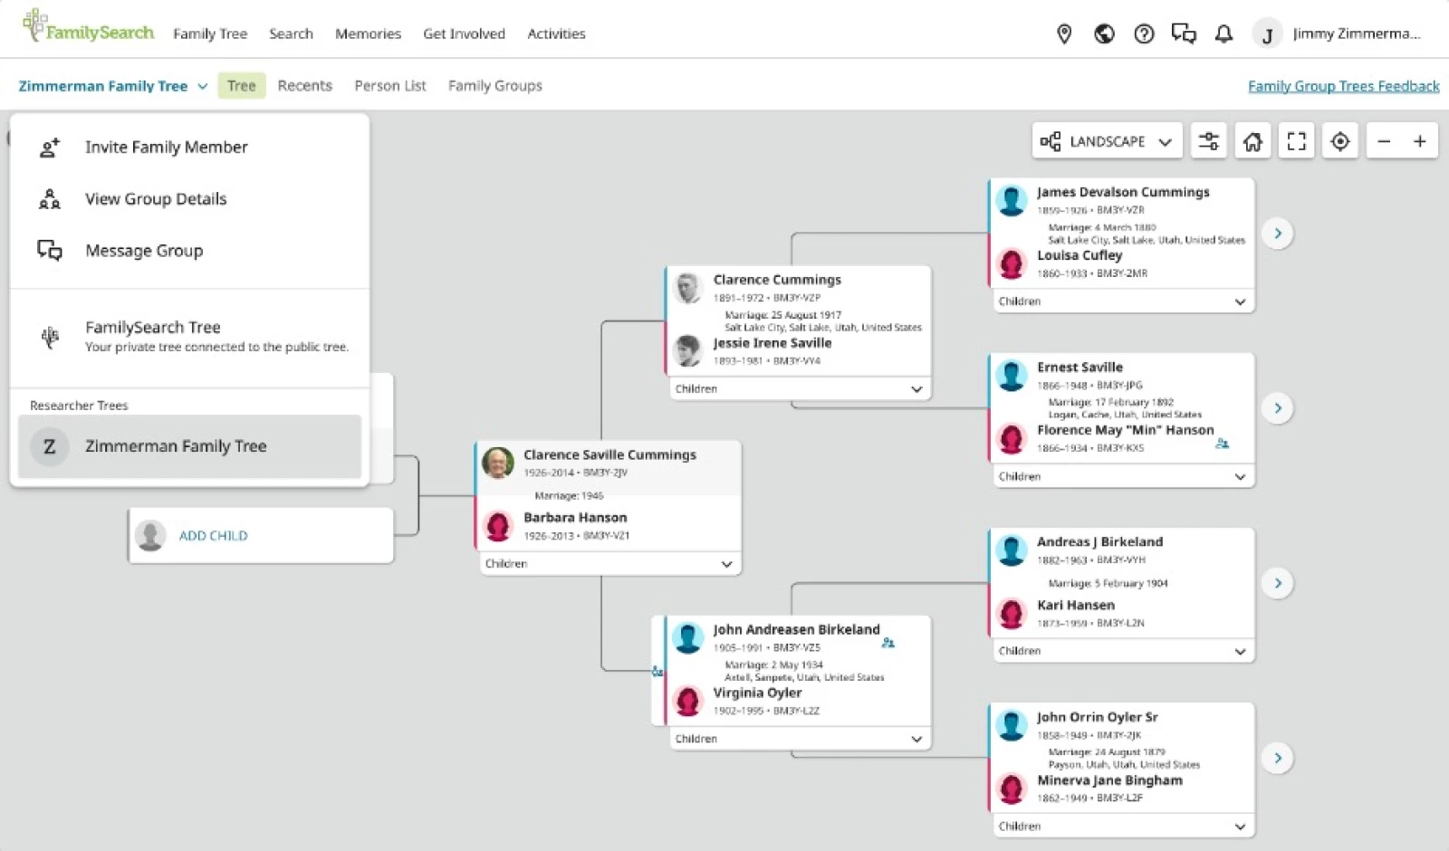Click the Invite Family Member person-plus icon
Viewport: 1449px width, 851px height.
point(50,148)
